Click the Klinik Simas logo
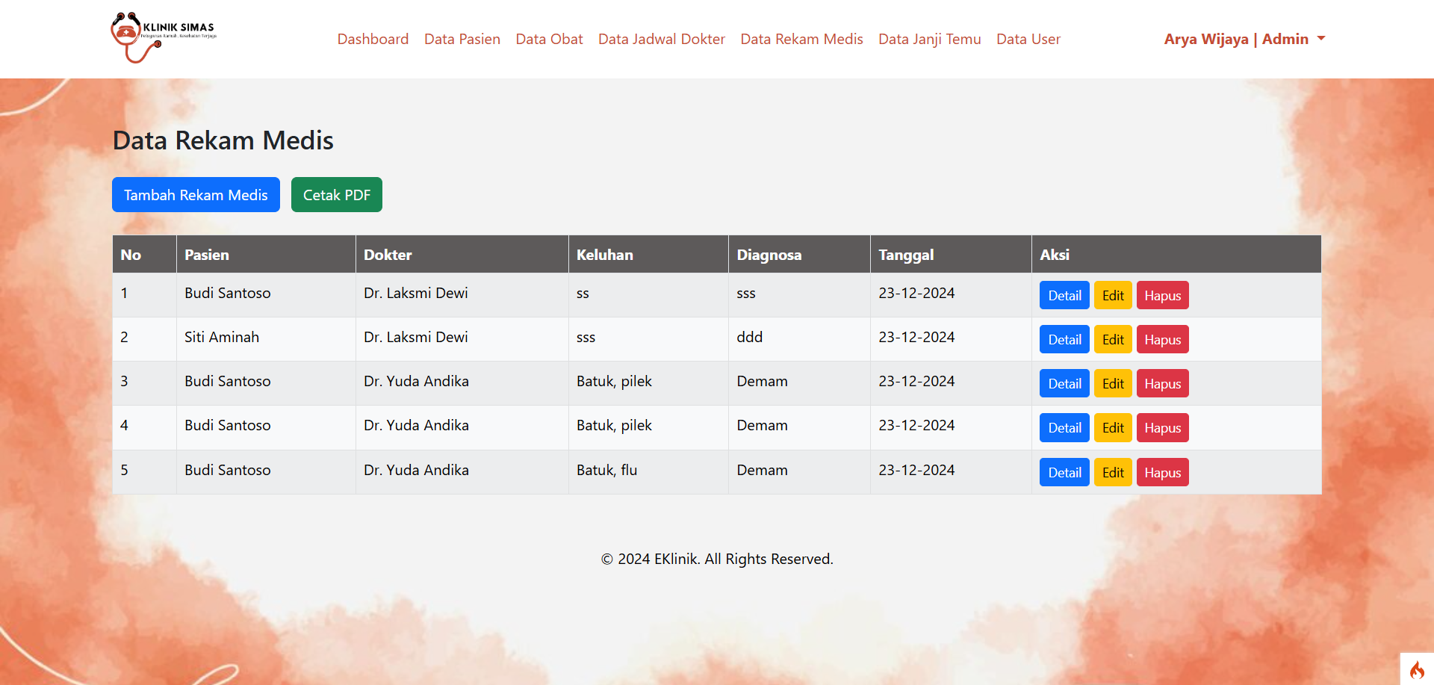The image size is (1434, 685). click(164, 38)
